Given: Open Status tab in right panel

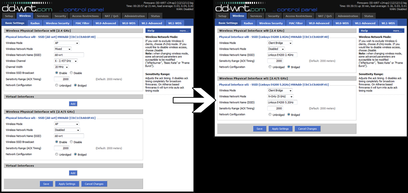Looking at the screenshot, I should coord(369,16).
